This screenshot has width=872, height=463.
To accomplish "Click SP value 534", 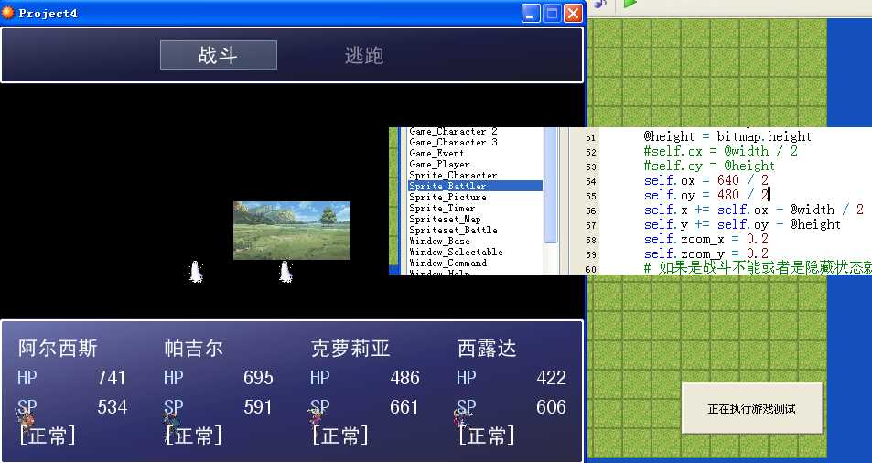I will (112, 407).
